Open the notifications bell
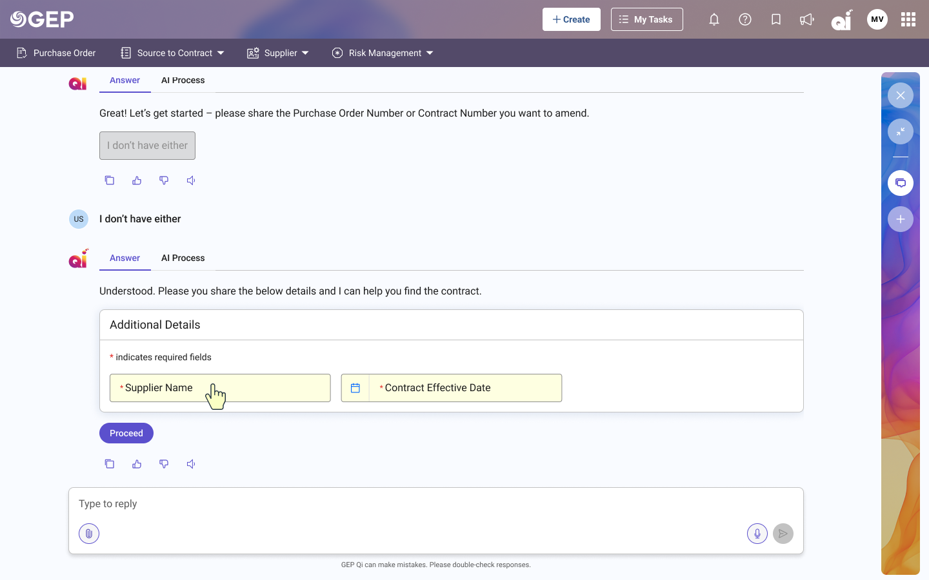The image size is (929, 580). click(714, 19)
